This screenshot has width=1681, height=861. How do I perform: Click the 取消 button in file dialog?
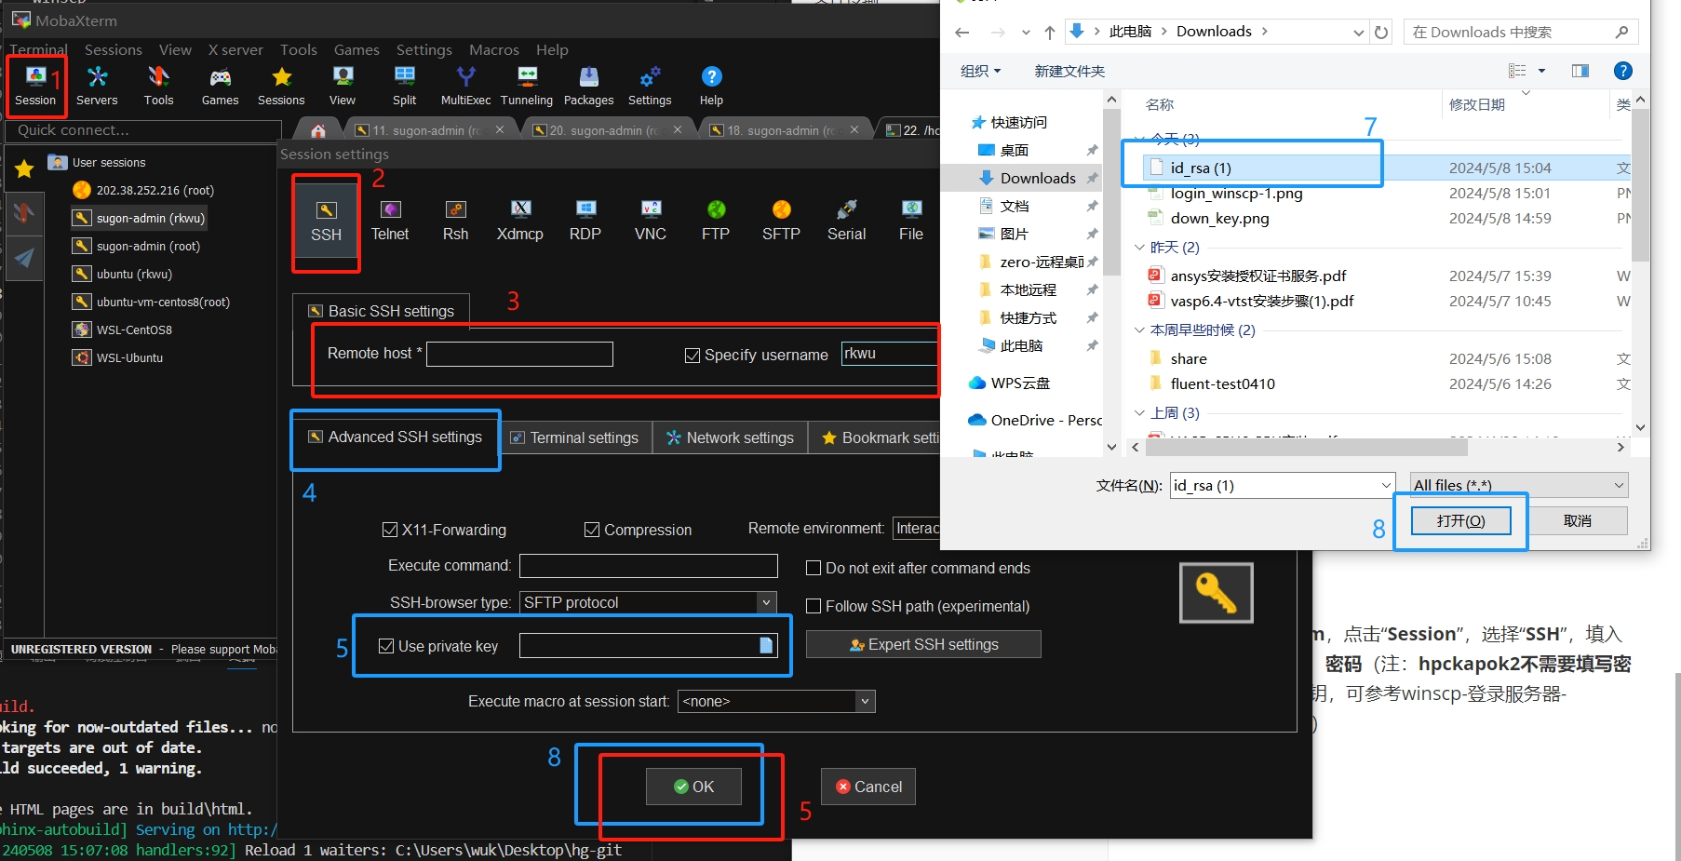[x=1577, y=521]
